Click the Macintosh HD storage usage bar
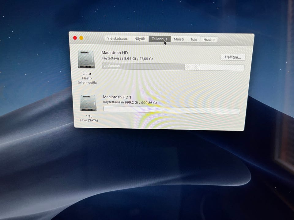Viewport: 294px width, 220px height. pos(173,67)
